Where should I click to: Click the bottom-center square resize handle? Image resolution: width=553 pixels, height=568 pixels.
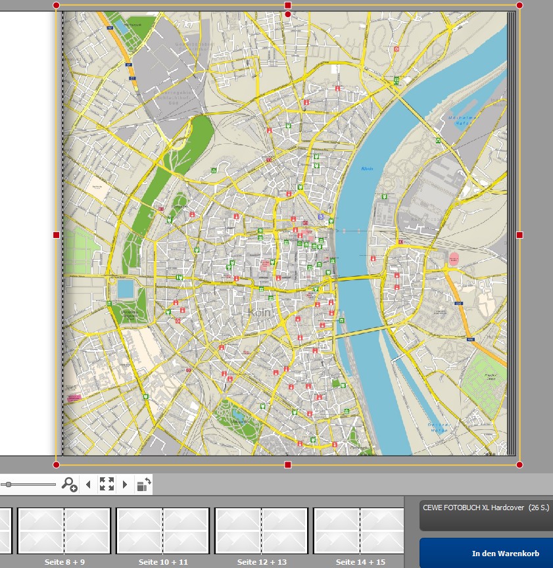287,465
